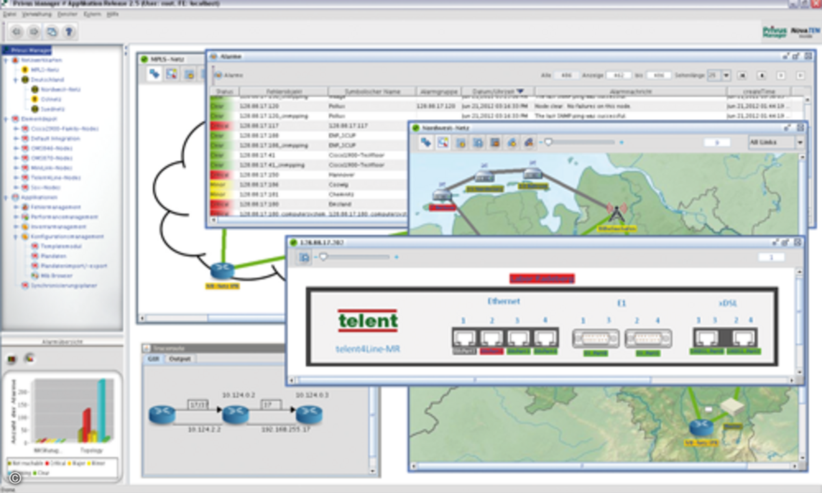The image size is (822, 493).
Task: Go to first page in Alarme
Action: click(743, 75)
